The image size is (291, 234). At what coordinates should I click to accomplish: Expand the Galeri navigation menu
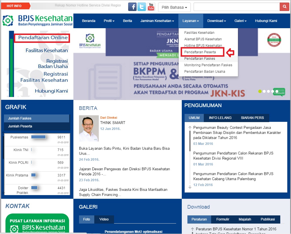(x=240, y=21)
